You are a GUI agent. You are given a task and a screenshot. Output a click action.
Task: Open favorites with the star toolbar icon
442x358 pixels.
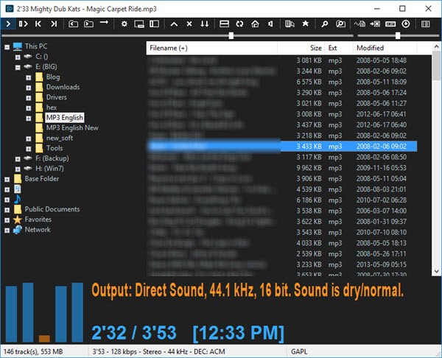pyautogui.click(x=305, y=24)
